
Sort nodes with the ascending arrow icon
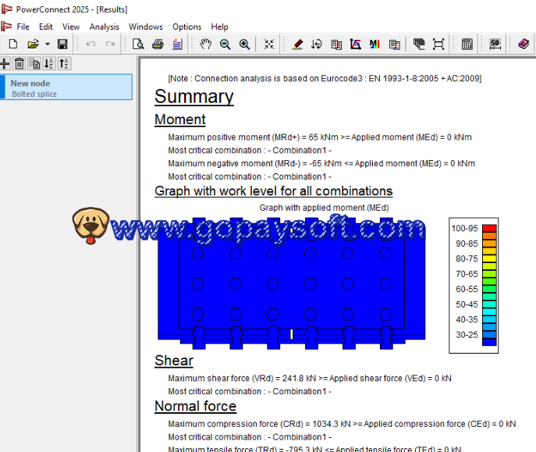(64, 63)
